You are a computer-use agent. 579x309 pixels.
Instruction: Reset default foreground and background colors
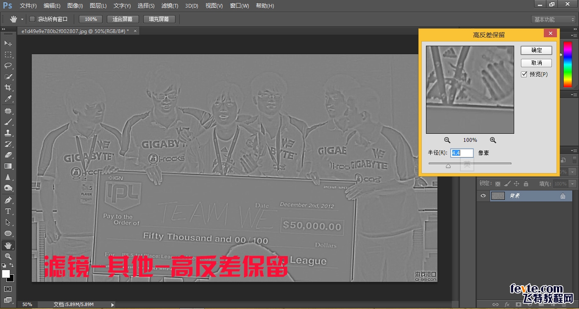(4, 265)
